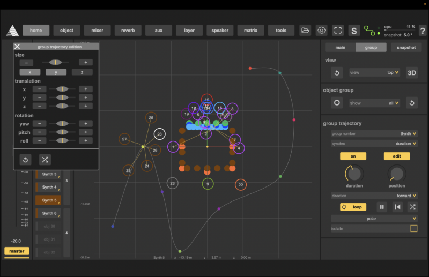Screen dimensions: 429x277
Task: Toggle the group trajectory on button
Action: (353, 156)
